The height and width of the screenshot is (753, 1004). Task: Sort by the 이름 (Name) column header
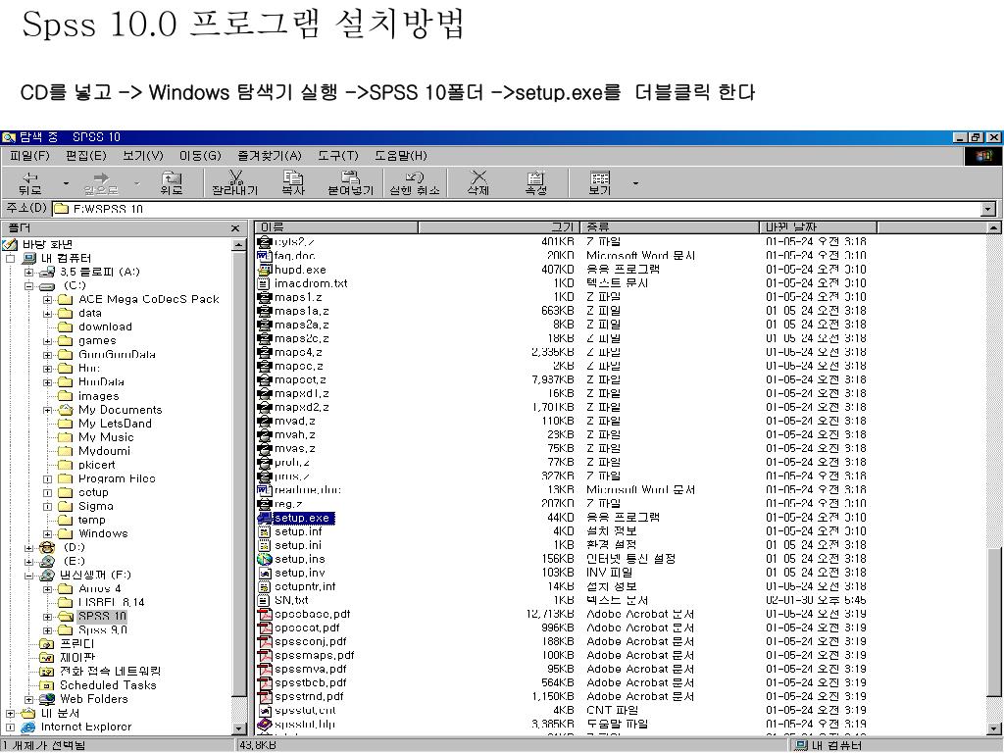336,227
